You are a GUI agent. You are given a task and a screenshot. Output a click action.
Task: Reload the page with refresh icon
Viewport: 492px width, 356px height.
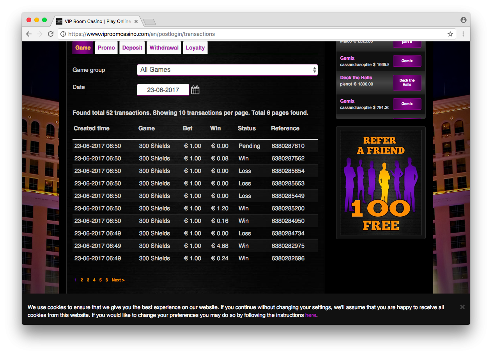(x=51, y=34)
